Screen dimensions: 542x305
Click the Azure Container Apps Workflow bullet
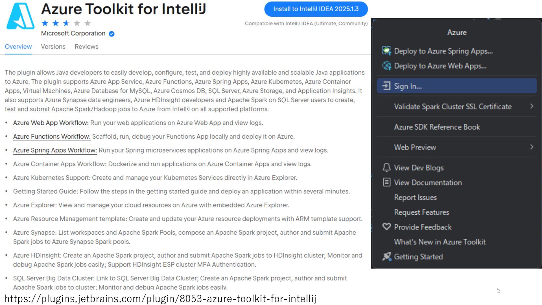click(x=162, y=164)
